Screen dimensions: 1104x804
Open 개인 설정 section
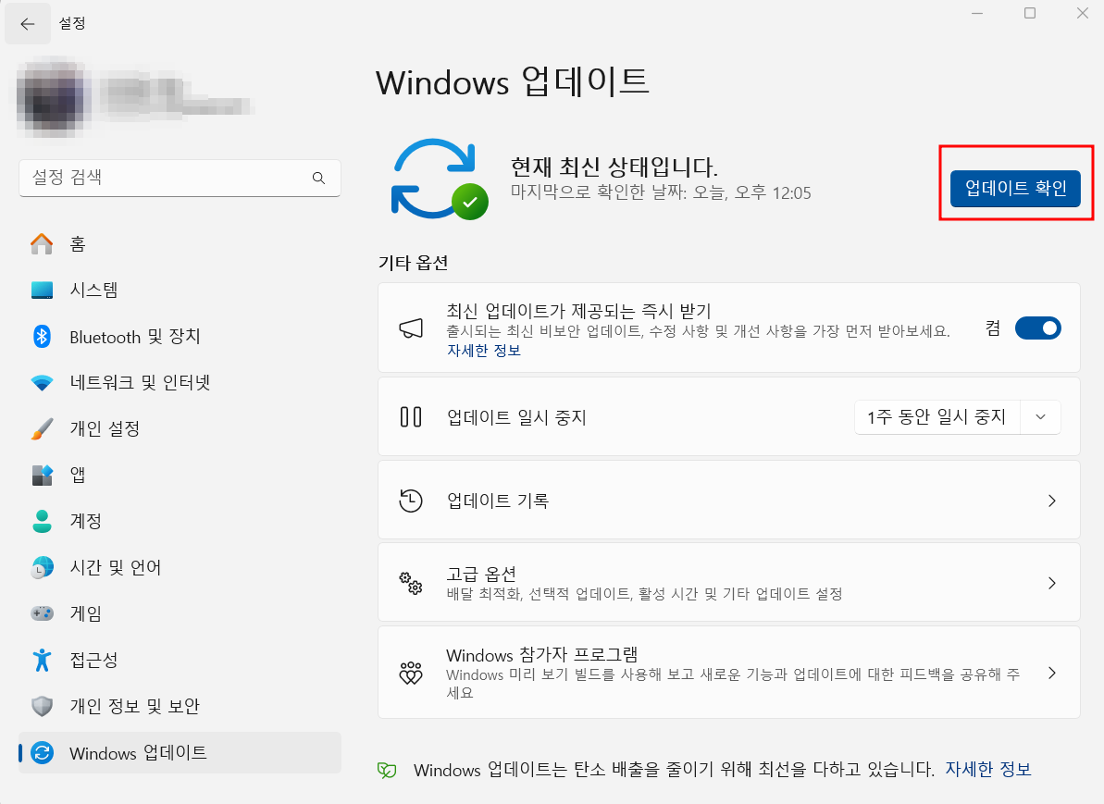point(180,428)
